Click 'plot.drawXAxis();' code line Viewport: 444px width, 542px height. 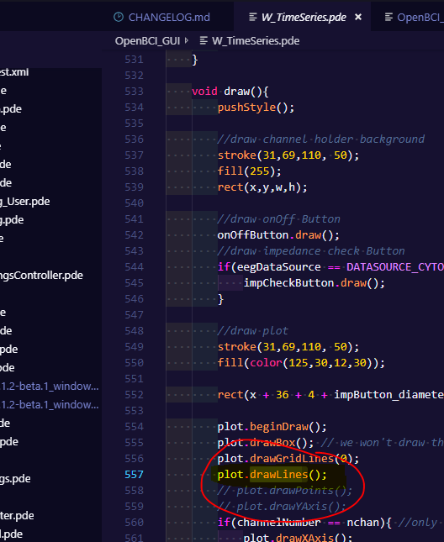pyautogui.click(x=298, y=538)
